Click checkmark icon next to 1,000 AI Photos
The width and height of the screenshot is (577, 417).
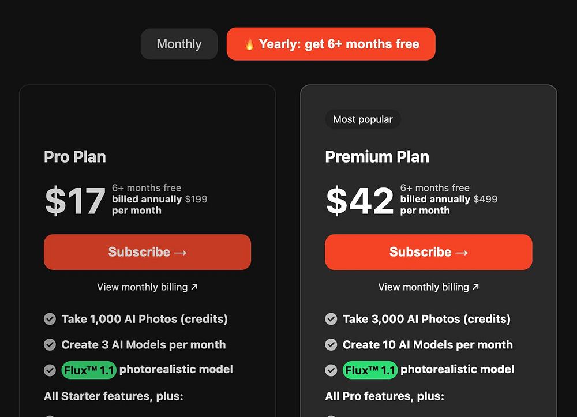(x=50, y=319)
